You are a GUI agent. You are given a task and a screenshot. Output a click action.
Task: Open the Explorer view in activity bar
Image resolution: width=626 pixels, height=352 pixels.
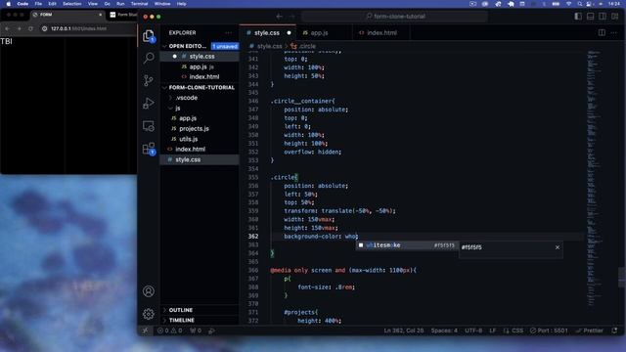point(149,36)
